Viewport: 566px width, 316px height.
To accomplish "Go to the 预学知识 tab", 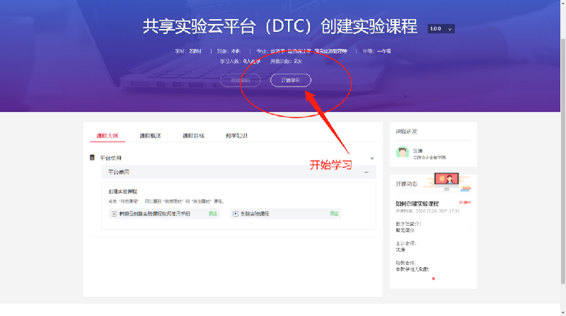I will tap(236, 135).
